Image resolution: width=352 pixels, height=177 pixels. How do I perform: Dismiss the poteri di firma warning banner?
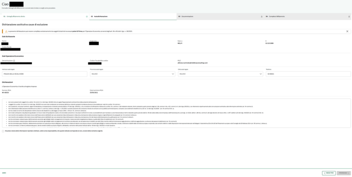tap(347, 31)
